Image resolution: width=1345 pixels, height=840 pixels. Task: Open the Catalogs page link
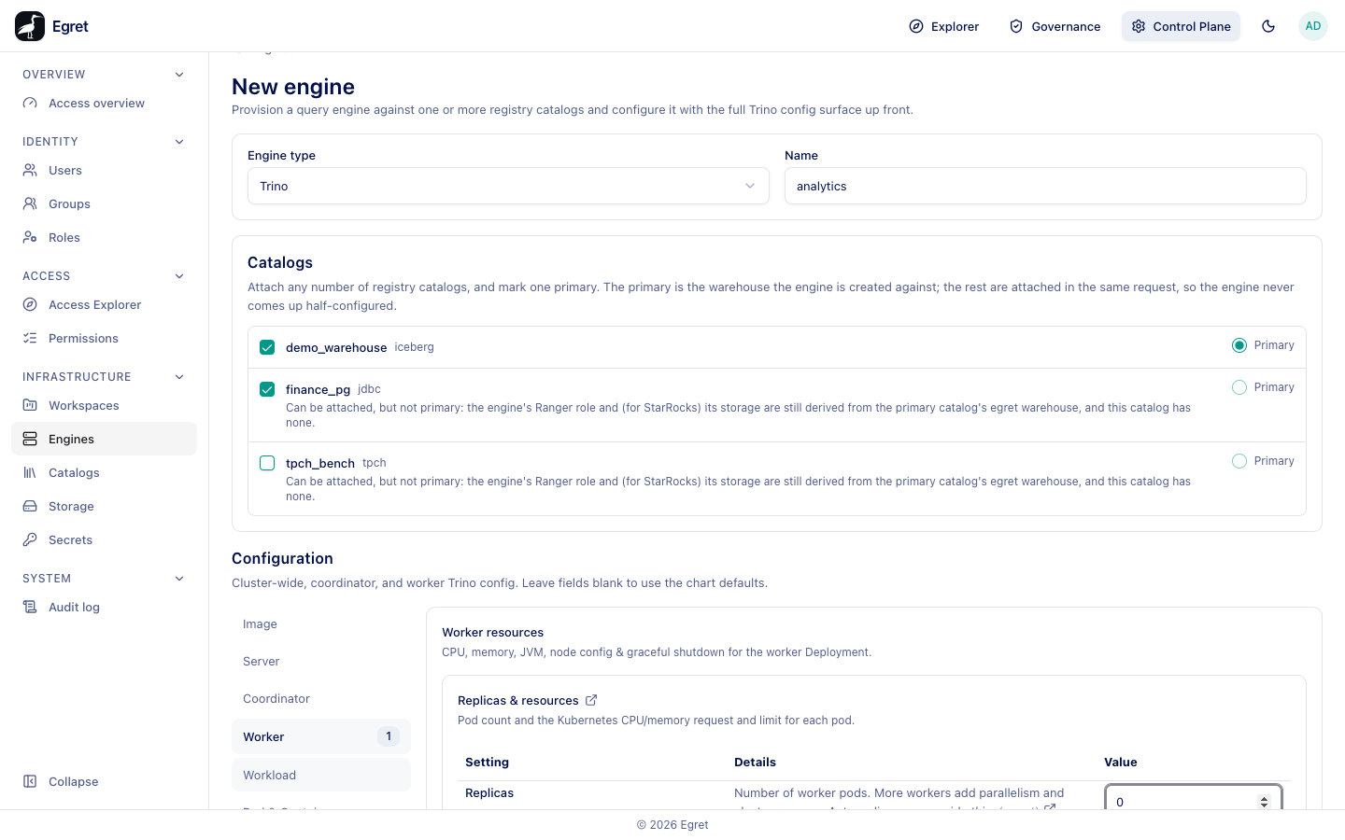[x=104, y=472]
